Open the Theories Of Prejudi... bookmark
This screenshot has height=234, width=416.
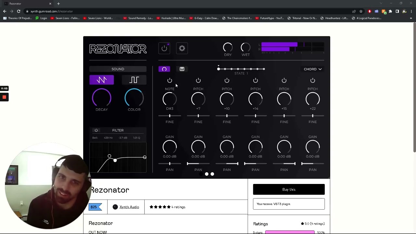[x=18, y=18]
